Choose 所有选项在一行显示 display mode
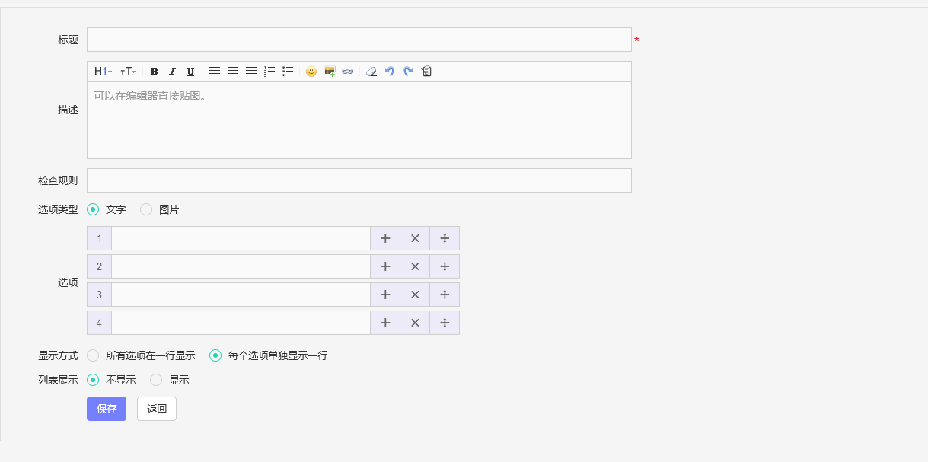Viewport: 928px width, 462px height. pos(93,355)
